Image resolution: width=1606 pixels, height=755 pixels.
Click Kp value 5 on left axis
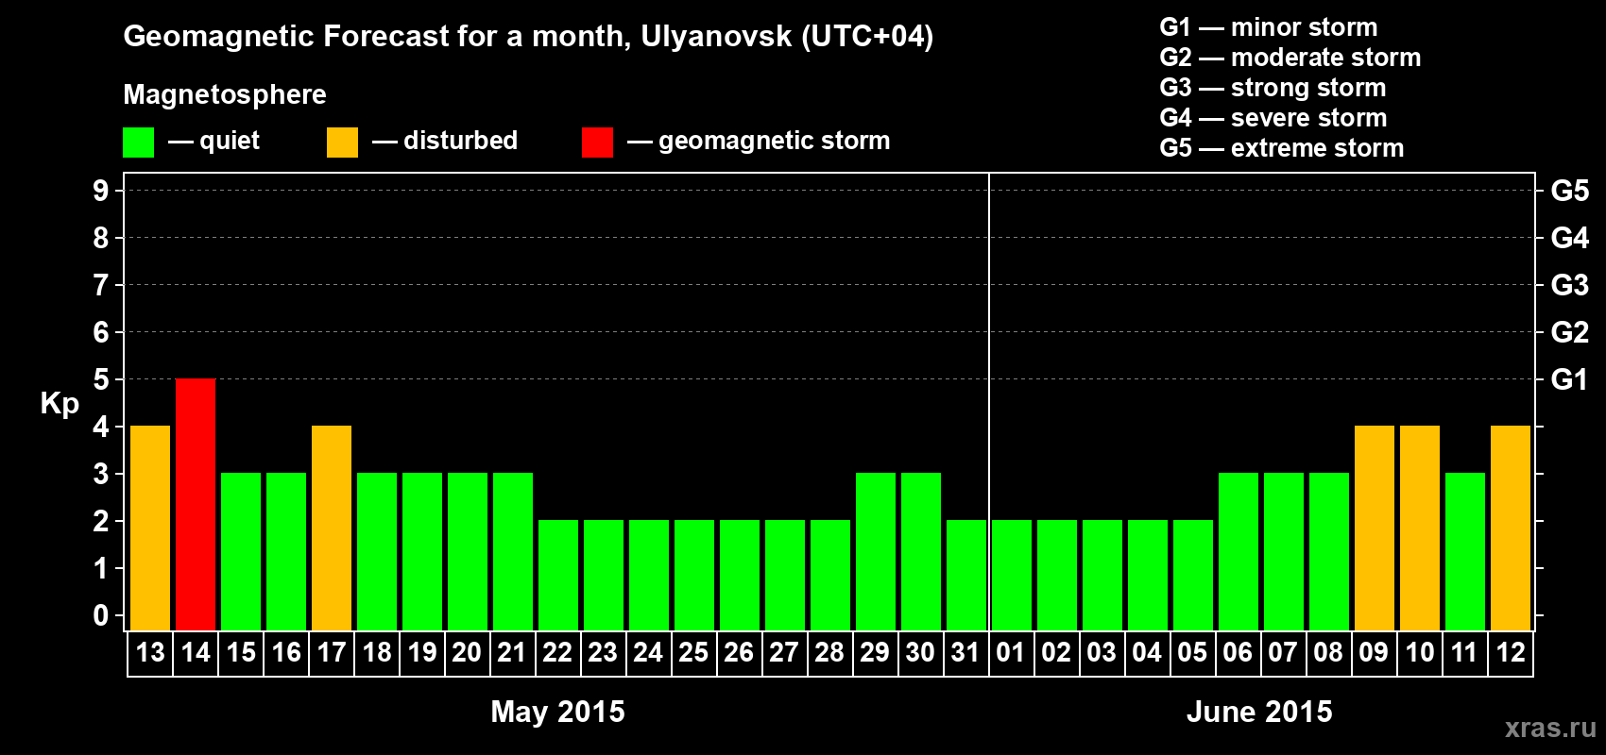[x=101, y=379]
